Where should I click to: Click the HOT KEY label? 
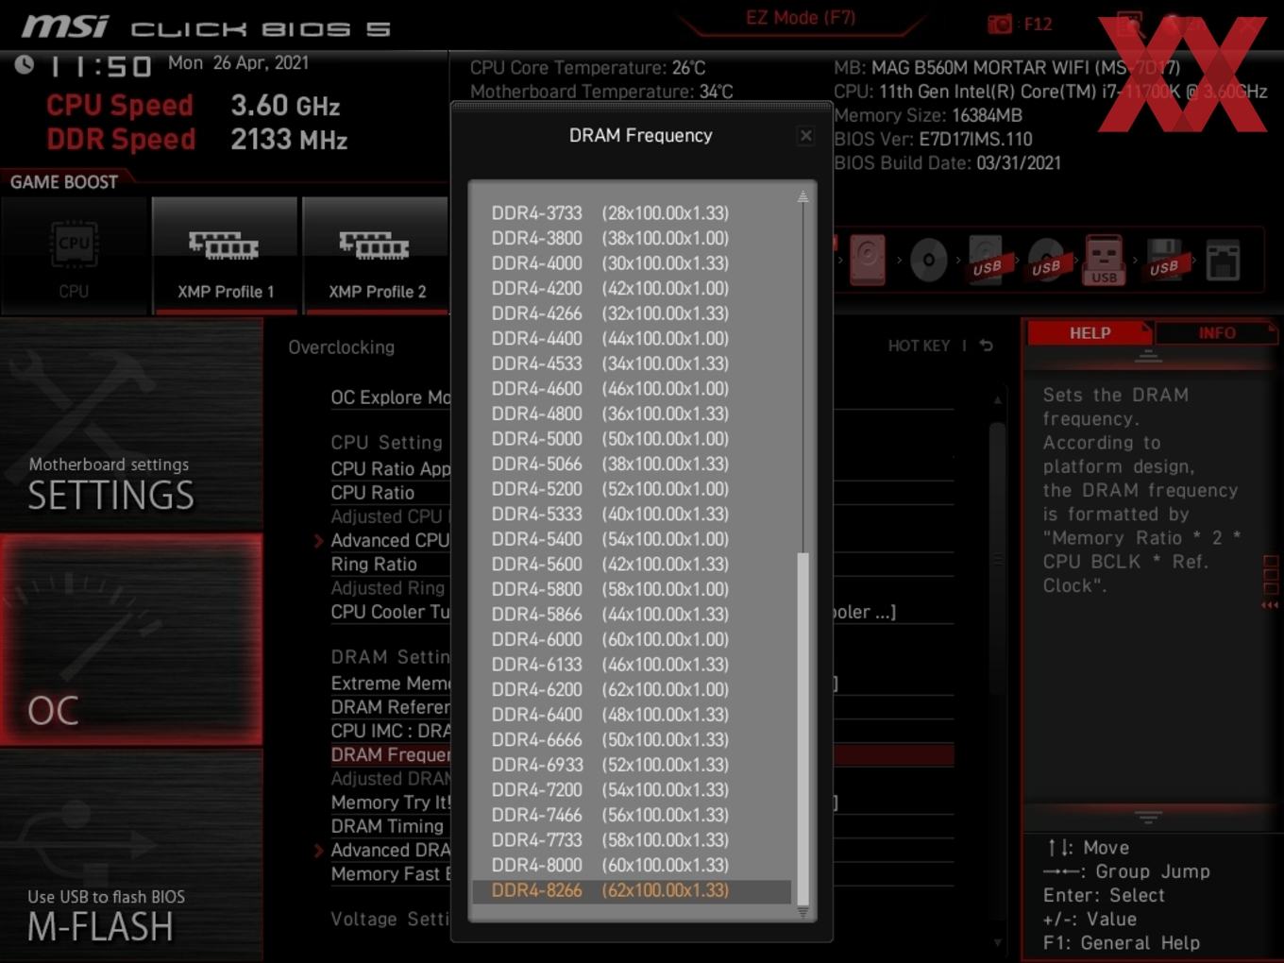[x=919, y=346]
